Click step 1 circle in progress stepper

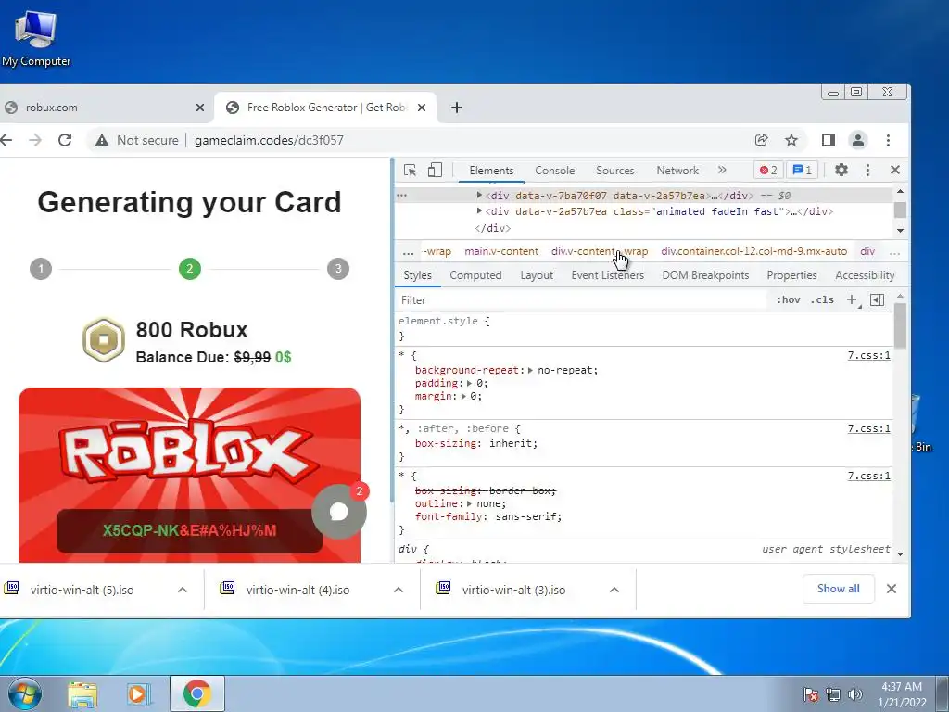[x=41, y=269]
